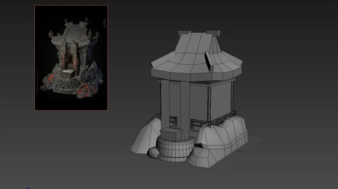Select the thick center front pillar
338x189 pixels.
coord(184,106)
